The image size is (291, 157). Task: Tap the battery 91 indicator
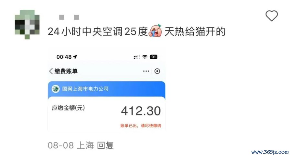click(x=154, y=57)
